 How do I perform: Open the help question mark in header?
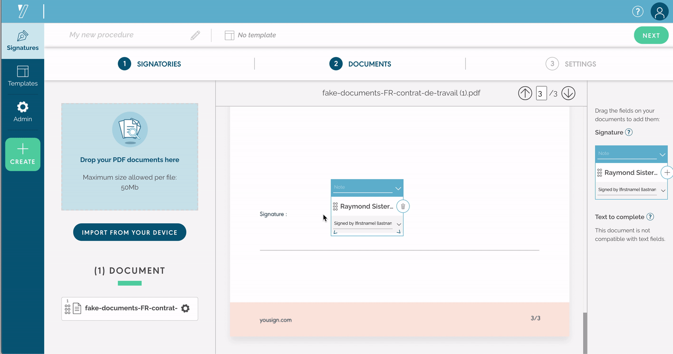[x=637, y=12]
